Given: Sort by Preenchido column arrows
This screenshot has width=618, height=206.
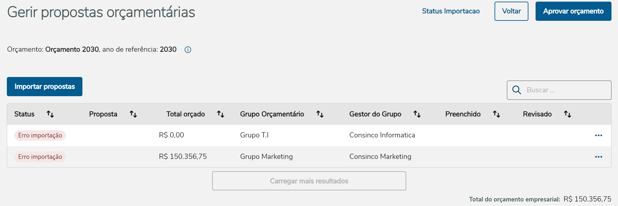Looking at the screenshot, I should pos(496,114).
